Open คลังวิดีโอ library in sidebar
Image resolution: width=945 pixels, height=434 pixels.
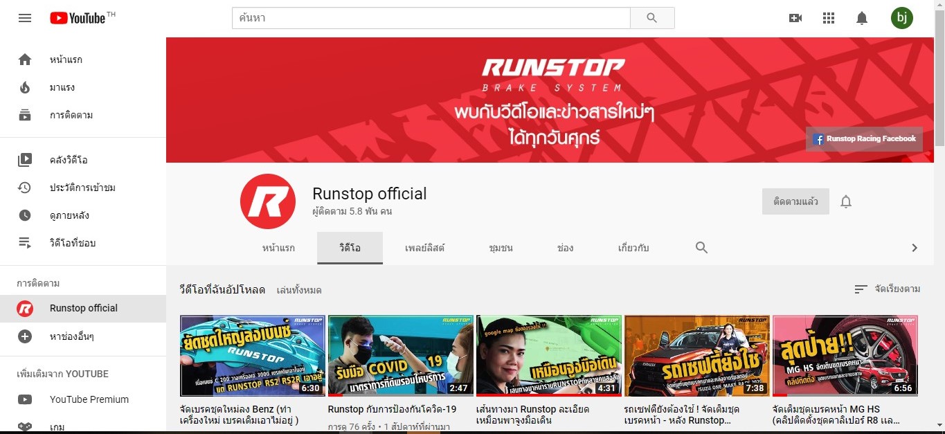pyautogui.click(x=83, y=160)
